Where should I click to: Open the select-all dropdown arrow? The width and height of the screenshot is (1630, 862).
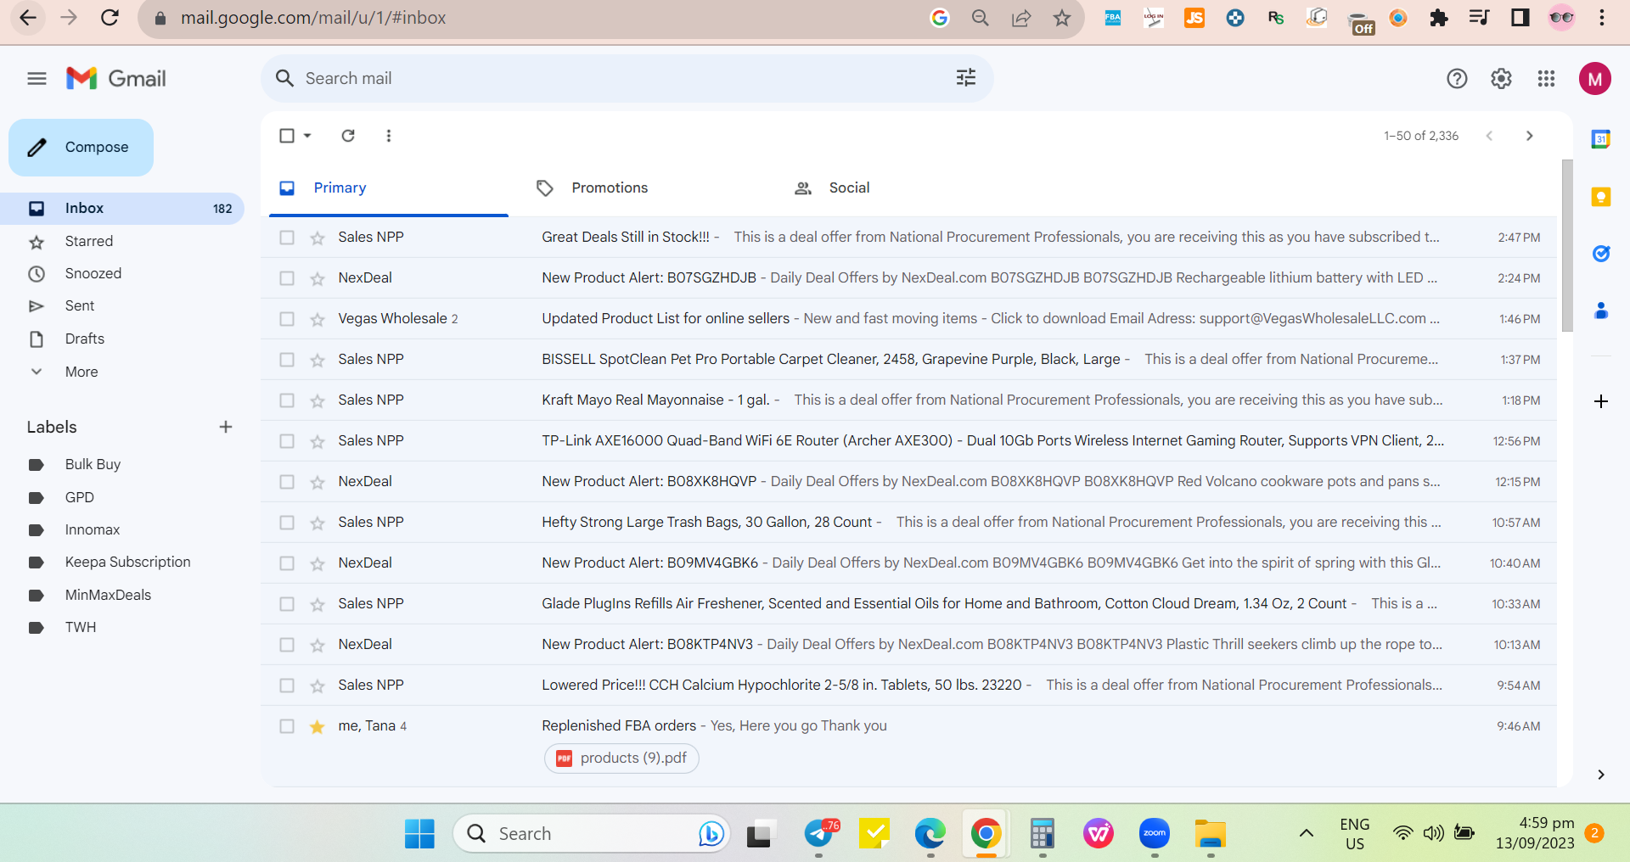pyautogui.click(x=307, y=136)
